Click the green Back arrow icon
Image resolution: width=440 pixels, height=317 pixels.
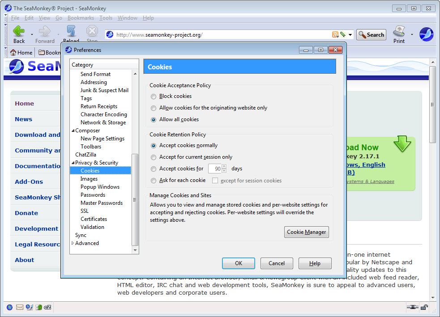click(x=19, y=31)
